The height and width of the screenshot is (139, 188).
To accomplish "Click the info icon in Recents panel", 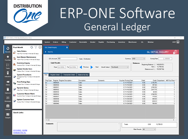I will tap(40, 47).
